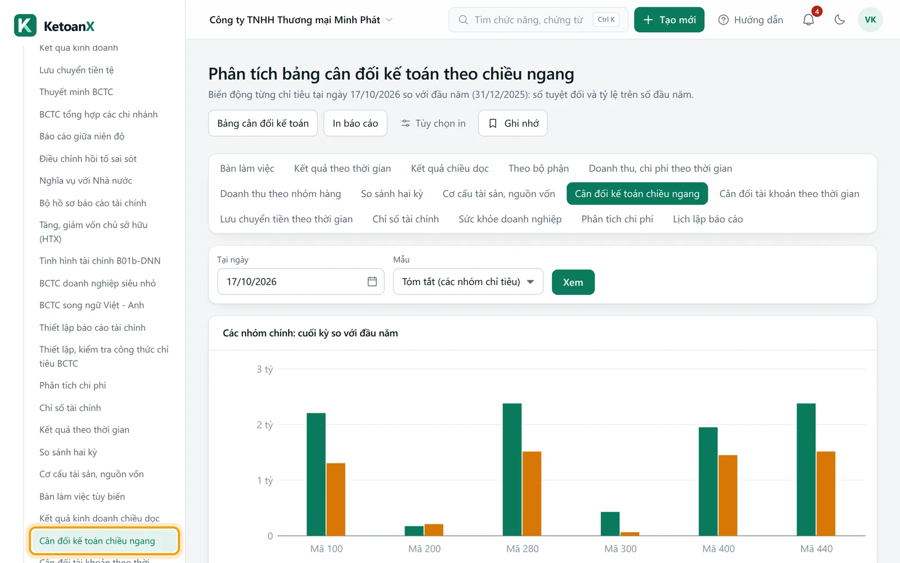900x563 pixels.
Task: Click the Tại ngày date input field
Action: [300, 281]
